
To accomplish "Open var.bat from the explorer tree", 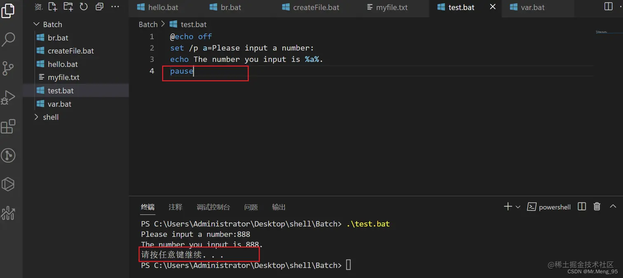I will click(76, 104).
